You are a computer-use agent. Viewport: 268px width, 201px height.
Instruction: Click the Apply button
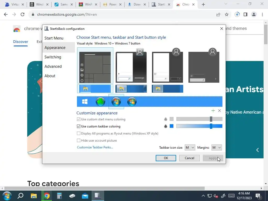click(213, 158)
